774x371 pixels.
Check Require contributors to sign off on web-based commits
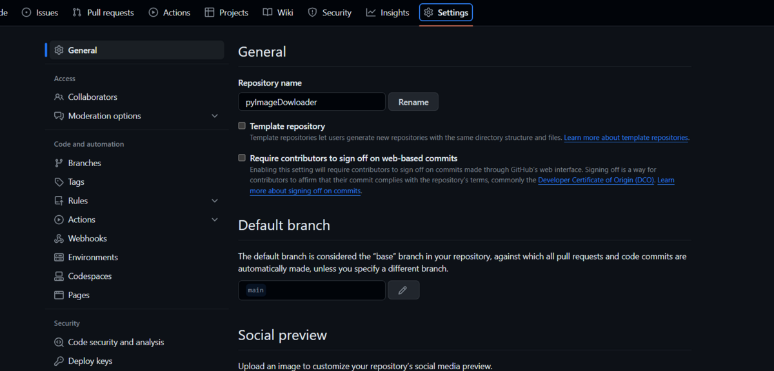point(242,158)
